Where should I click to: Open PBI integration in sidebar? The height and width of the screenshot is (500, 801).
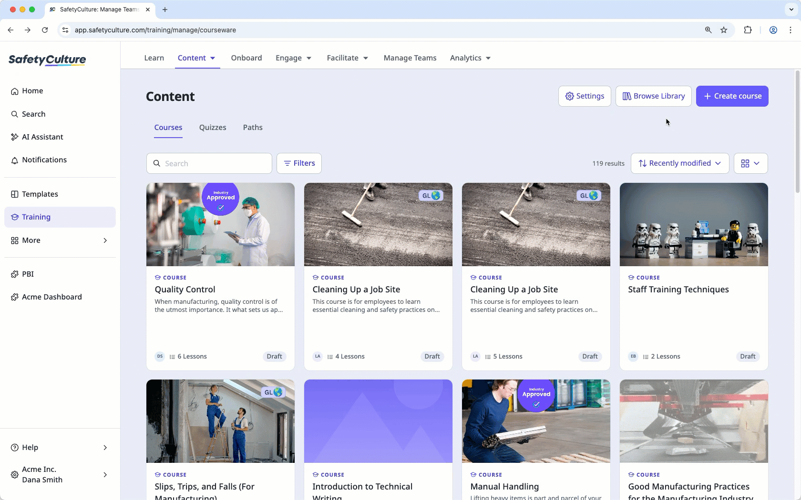pyautogui.click(x=60, y=274)
